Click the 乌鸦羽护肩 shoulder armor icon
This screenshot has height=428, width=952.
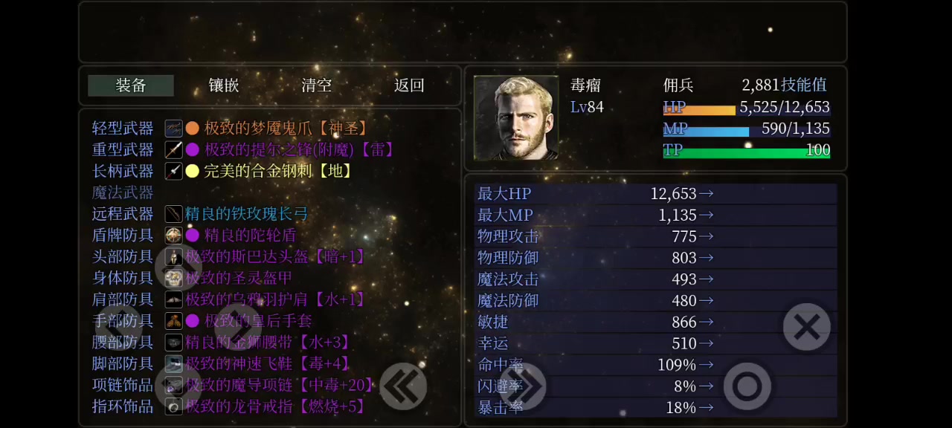[173, 299]
